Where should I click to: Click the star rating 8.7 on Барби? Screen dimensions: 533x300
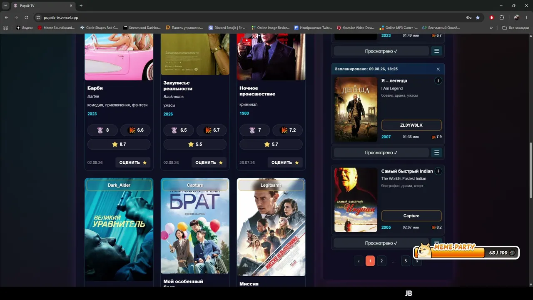119,144
